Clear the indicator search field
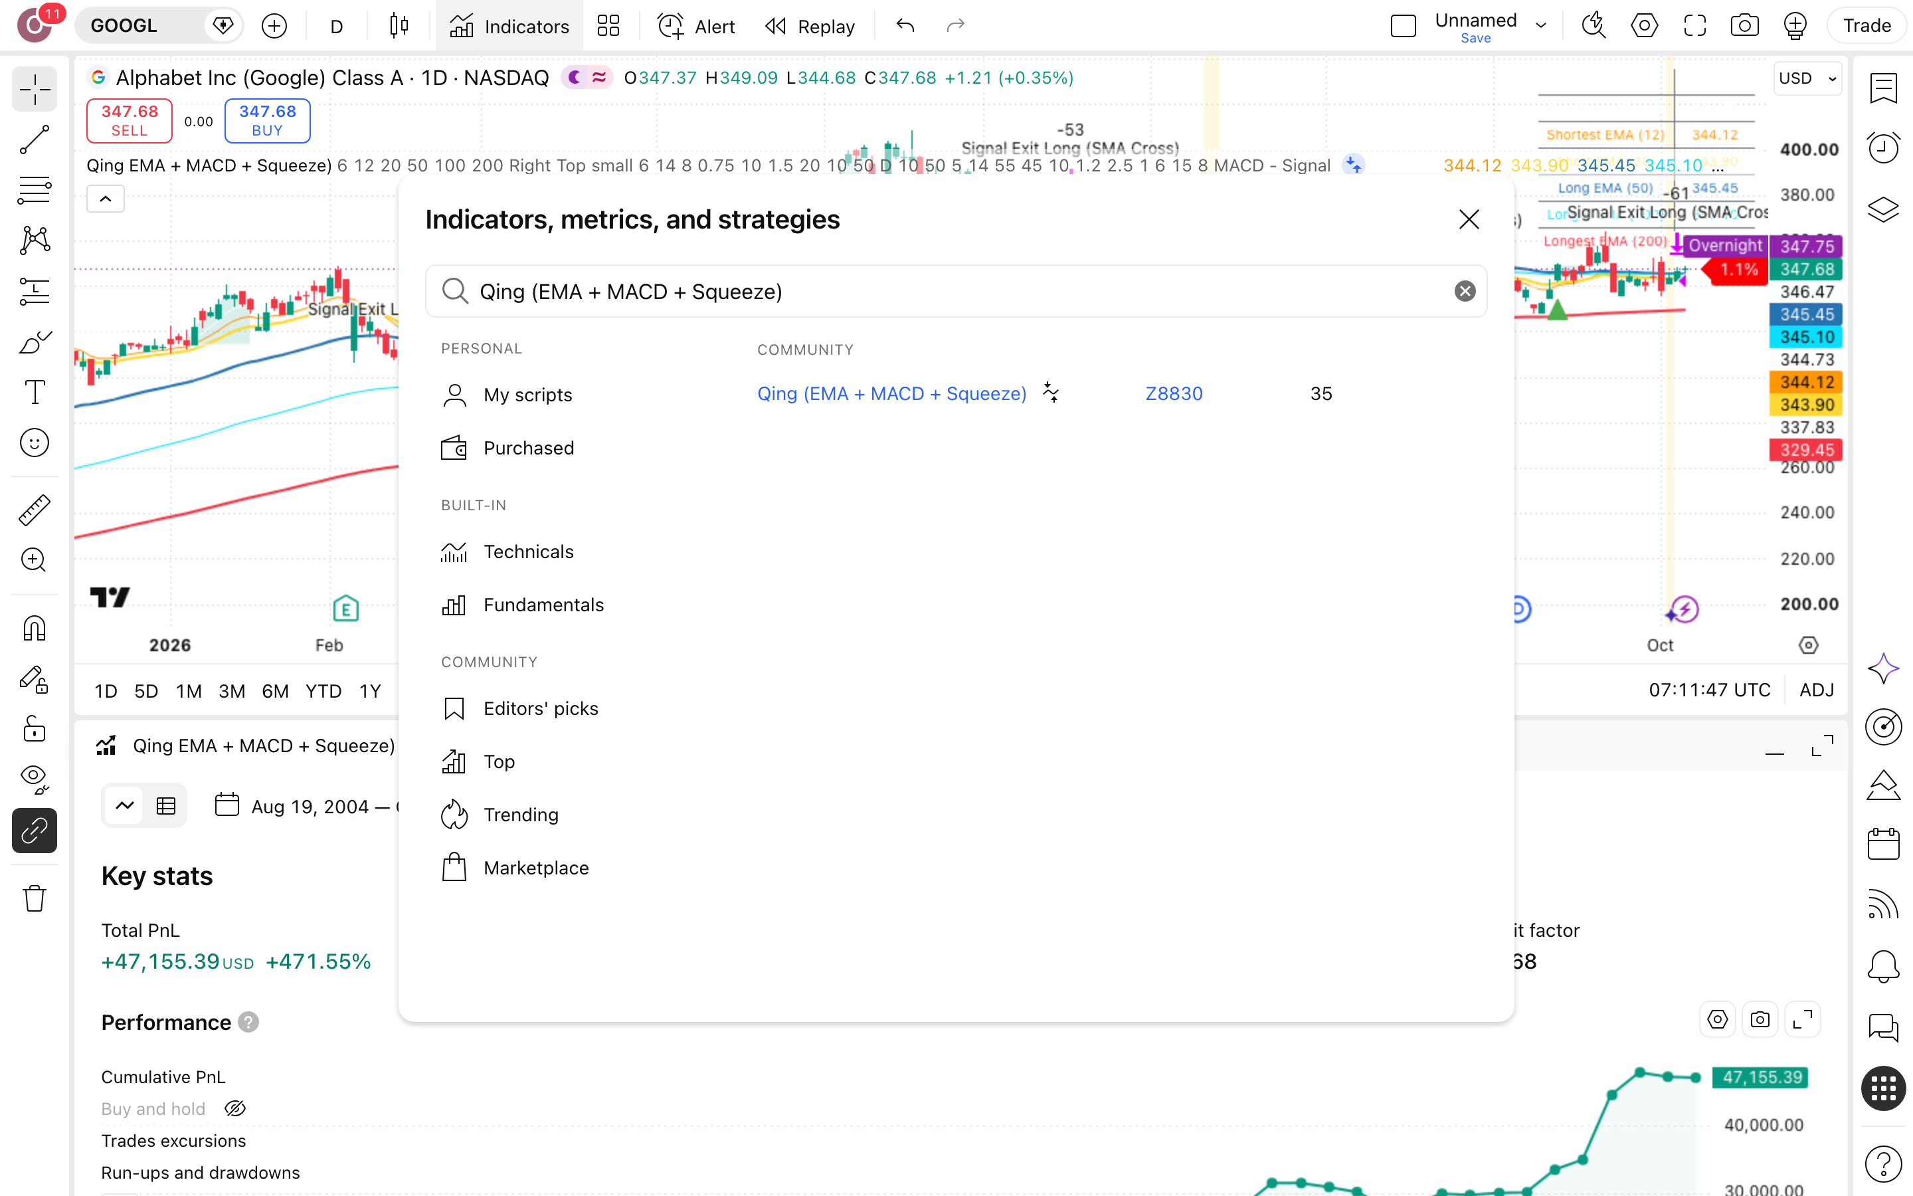The width and height of the screenshot is (1913, 1196). pyautogui.click(x=1465, y=291)
